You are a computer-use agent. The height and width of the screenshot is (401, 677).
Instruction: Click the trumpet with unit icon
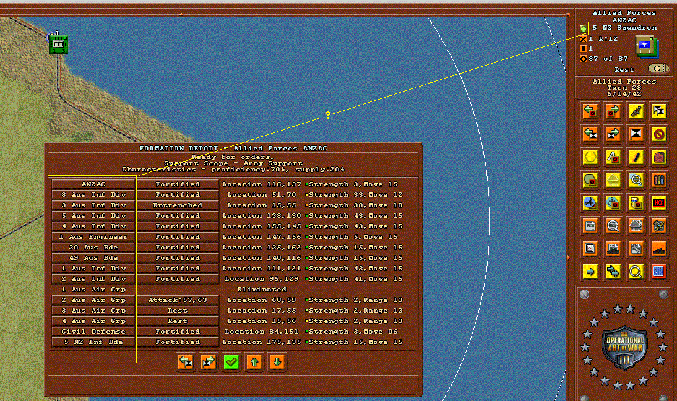[636, 202]
